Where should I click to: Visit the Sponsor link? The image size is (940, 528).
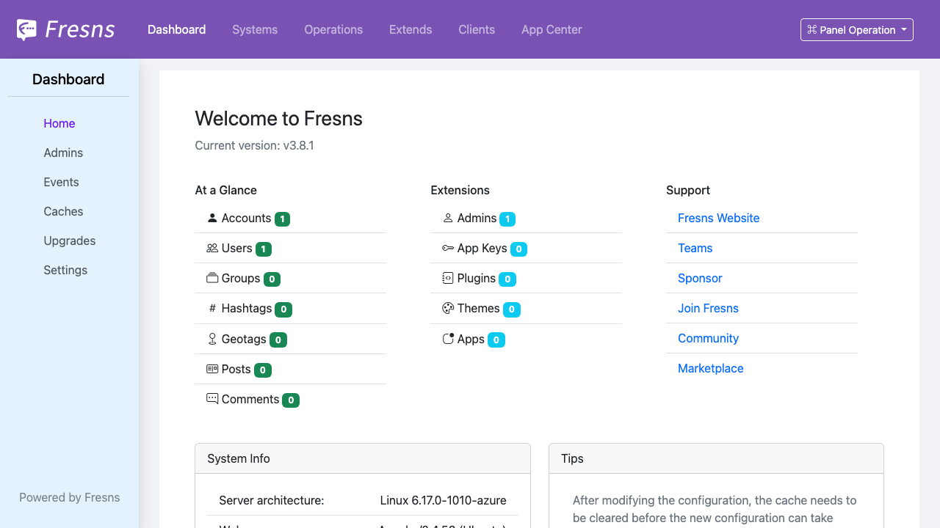[700, 278]
